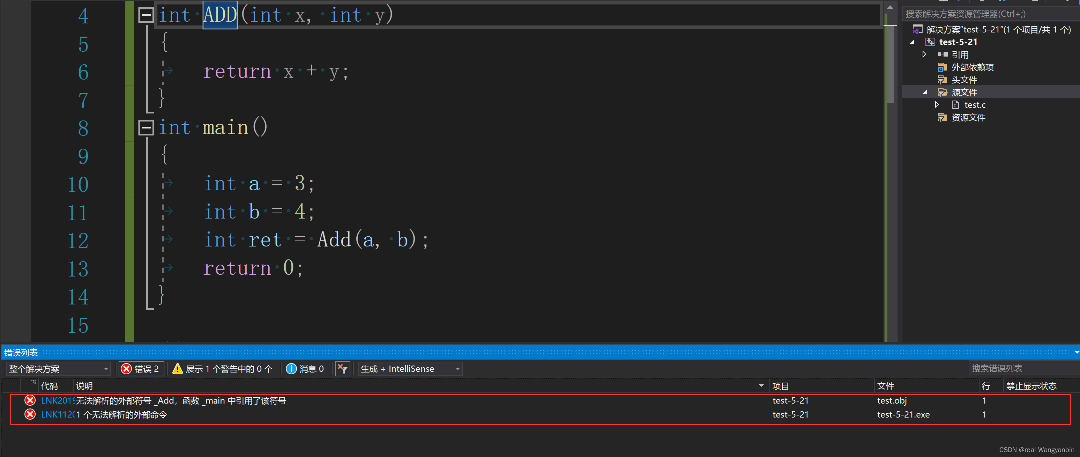The width and height of the screenshot is (1080, 457).
Task: Select test.c in the solution explorer
Action: click(x=974, y=104)
